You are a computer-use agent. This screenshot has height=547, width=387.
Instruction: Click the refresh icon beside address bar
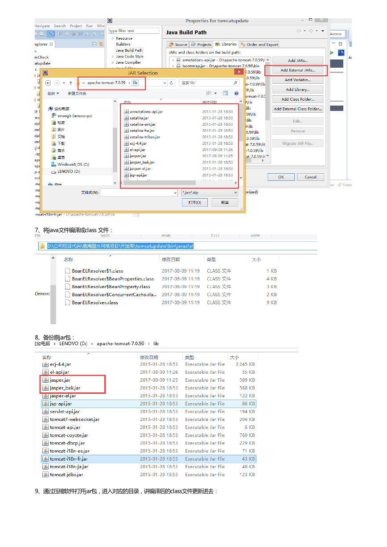coord(172,83)
